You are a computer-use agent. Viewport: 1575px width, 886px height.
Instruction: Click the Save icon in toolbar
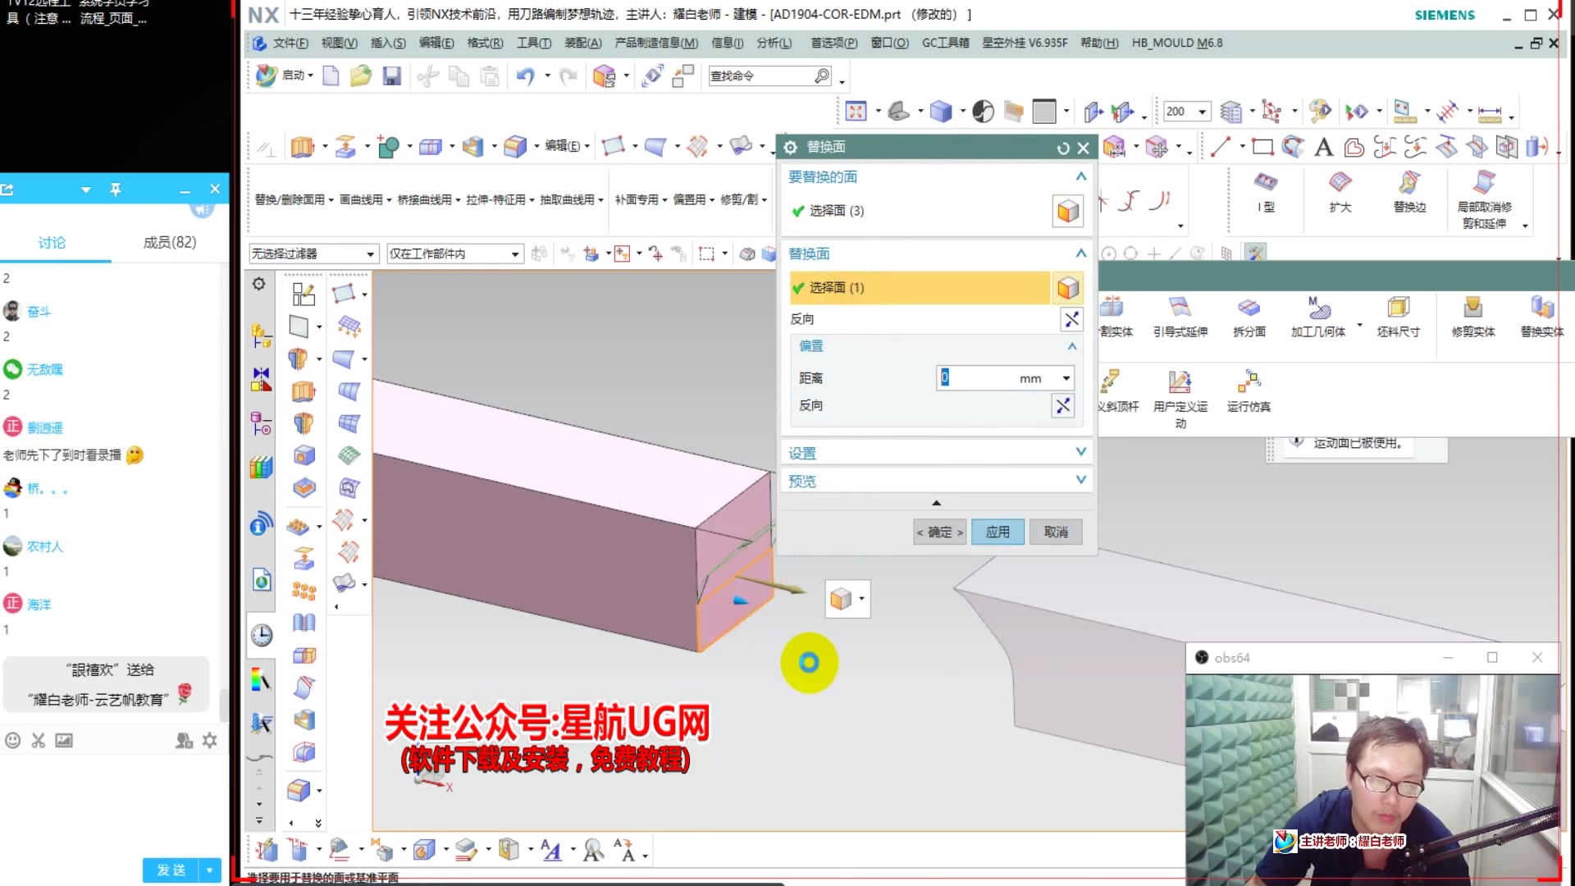coord(391,76)
